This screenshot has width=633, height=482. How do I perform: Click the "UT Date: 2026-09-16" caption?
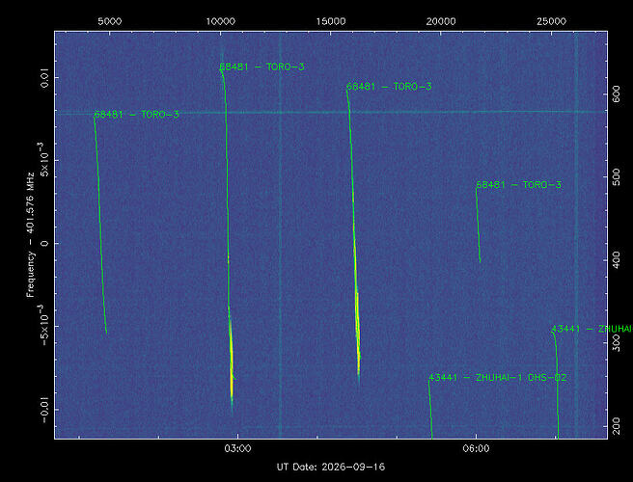coord(331,468)
